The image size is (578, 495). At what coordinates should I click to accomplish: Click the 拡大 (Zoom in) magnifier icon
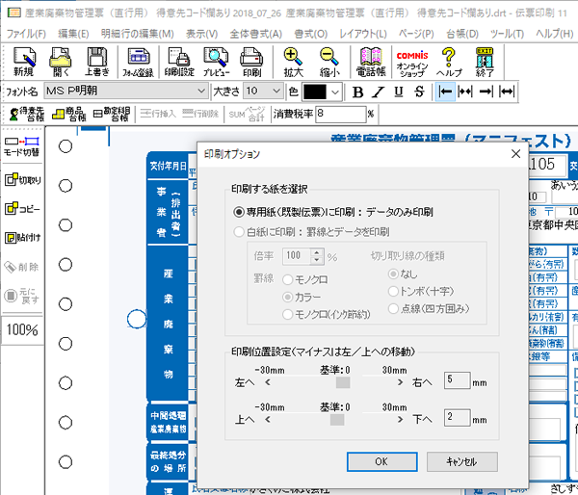293,62
